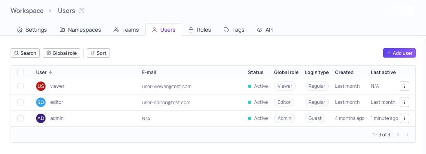
Task: Go to Workspace in the breadcrumb
Action: (27, 11)
